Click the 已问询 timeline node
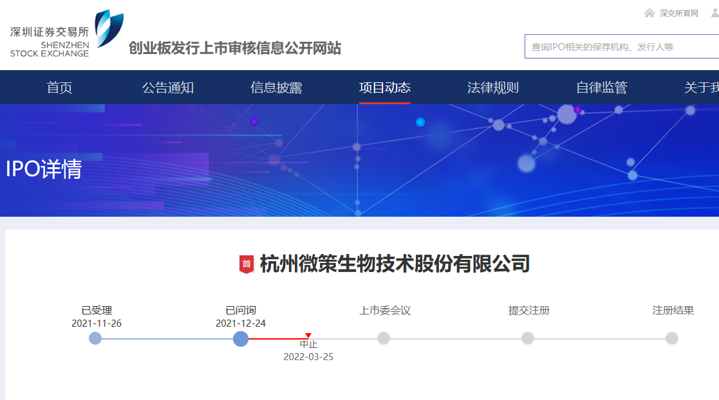 pyautogui.click(x=241, y=339)
